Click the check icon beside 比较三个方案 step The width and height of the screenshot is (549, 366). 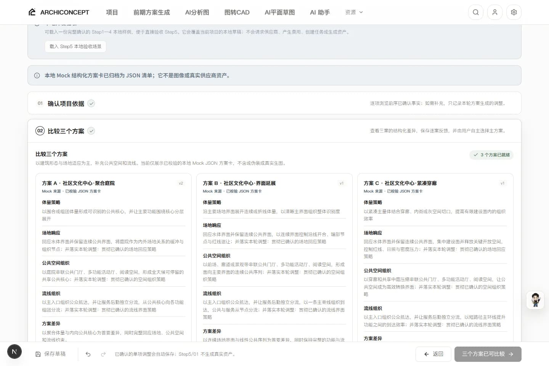point(91,131)
